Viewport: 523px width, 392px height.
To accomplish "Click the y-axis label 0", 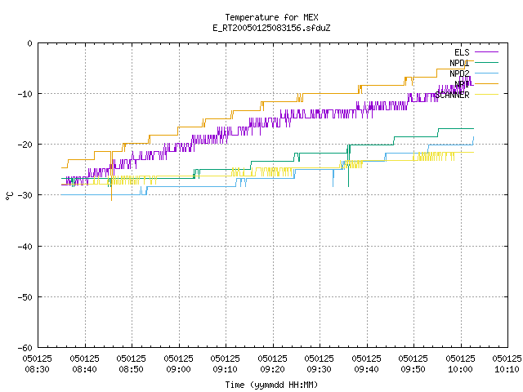I will 30,43.
